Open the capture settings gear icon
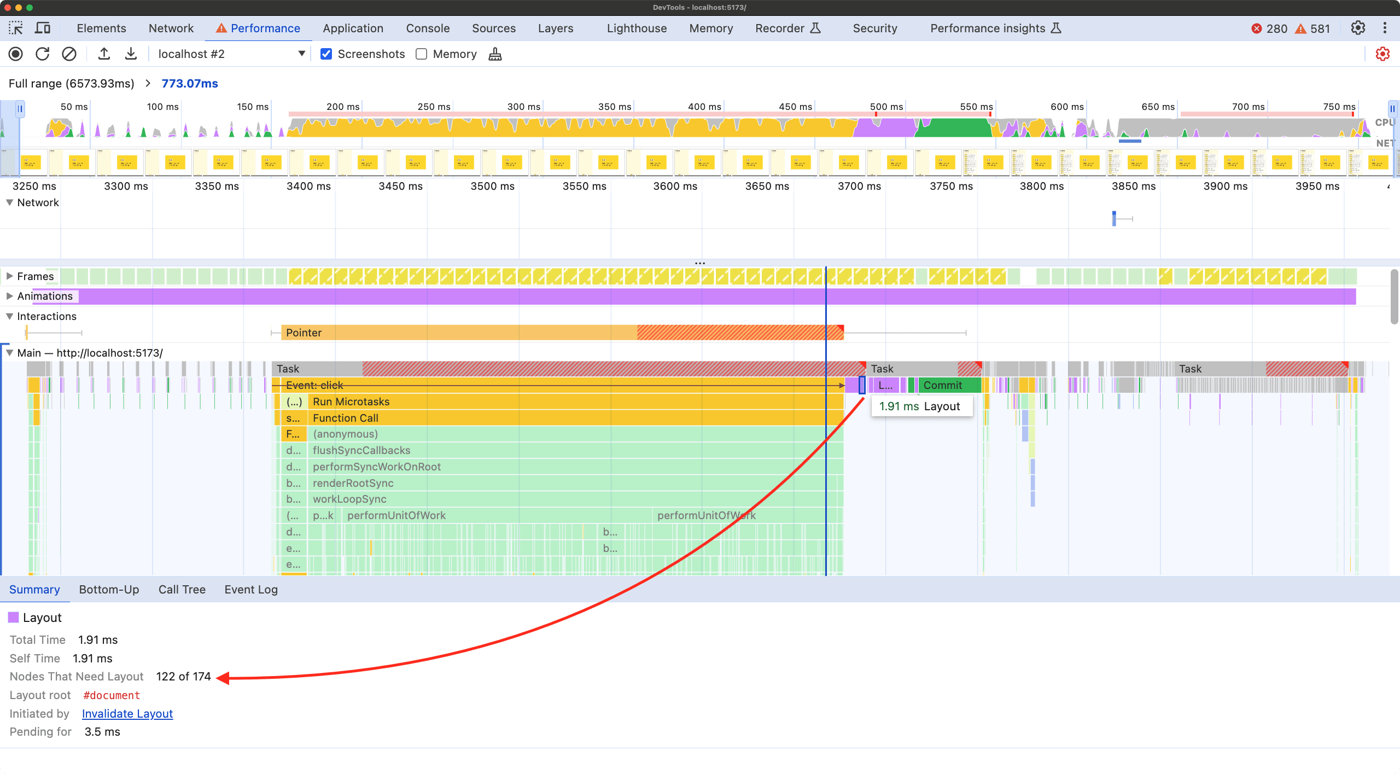 (x=1382, y=54)
